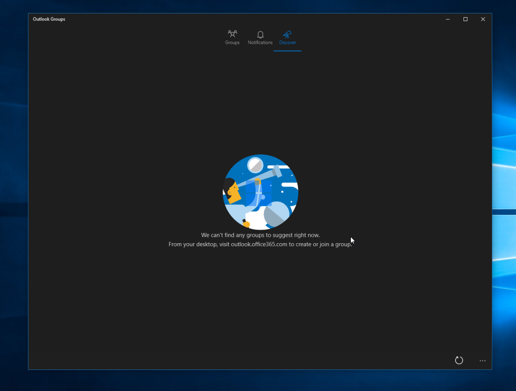The height and width of the screenshot is (391, 516).
Task: Close the Outlook Groups window
Action: coord(483,19)
